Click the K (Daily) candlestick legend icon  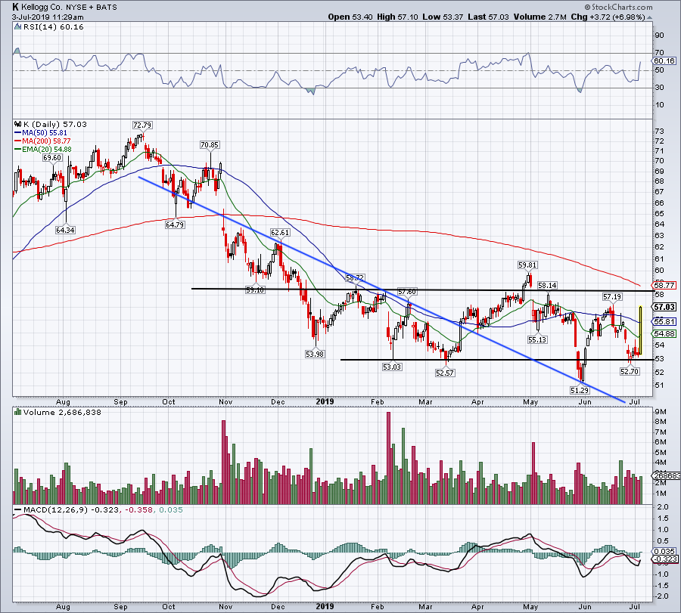pyautogui.click(x=17, y=124)
